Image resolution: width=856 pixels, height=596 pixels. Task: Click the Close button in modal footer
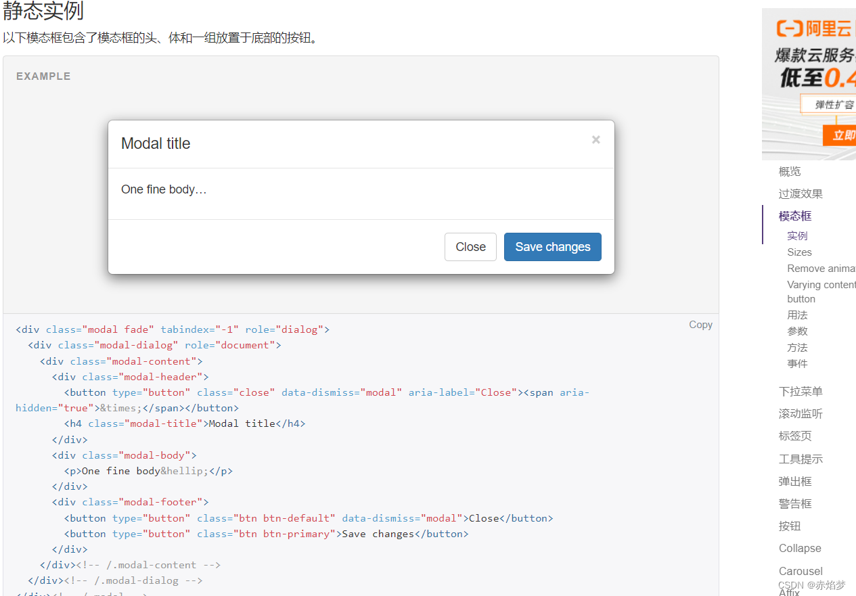pos(470,247)
